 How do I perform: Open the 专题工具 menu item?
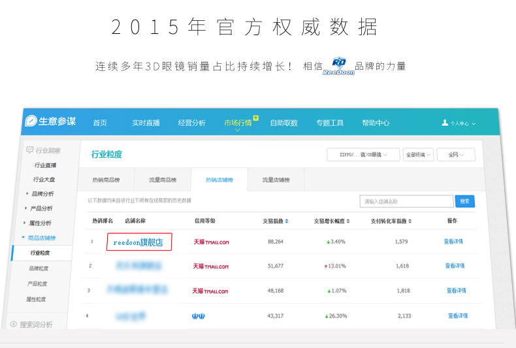[x=330, y=123]
